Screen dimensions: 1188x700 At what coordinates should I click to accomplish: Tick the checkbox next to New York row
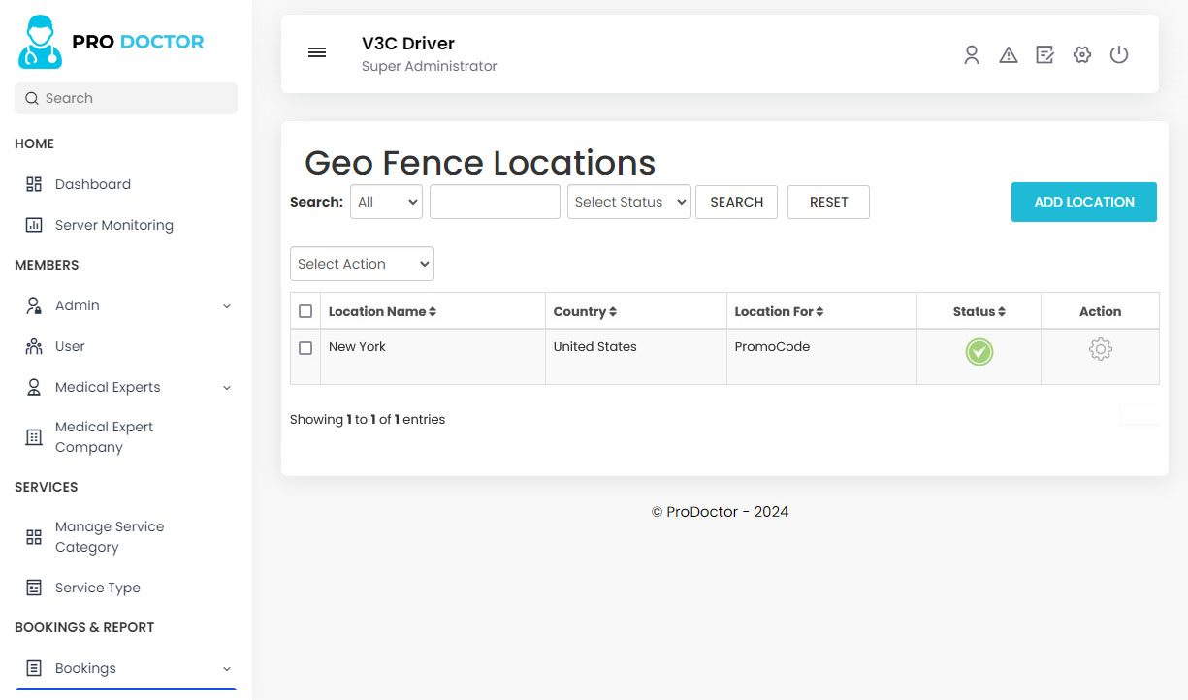(x=305, y=349)
